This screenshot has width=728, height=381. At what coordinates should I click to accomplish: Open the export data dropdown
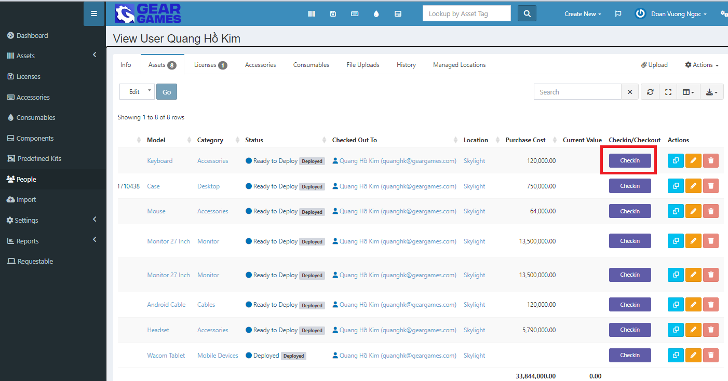[711, 92]
